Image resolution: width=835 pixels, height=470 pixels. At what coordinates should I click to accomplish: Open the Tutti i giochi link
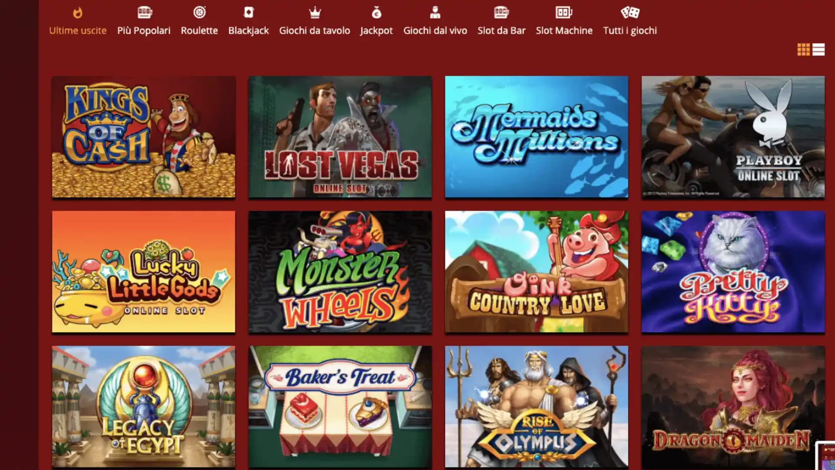(x=630, y=30)
